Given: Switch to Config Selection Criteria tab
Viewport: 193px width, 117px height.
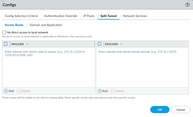Looking at the screenshot, I should (21, 16).
